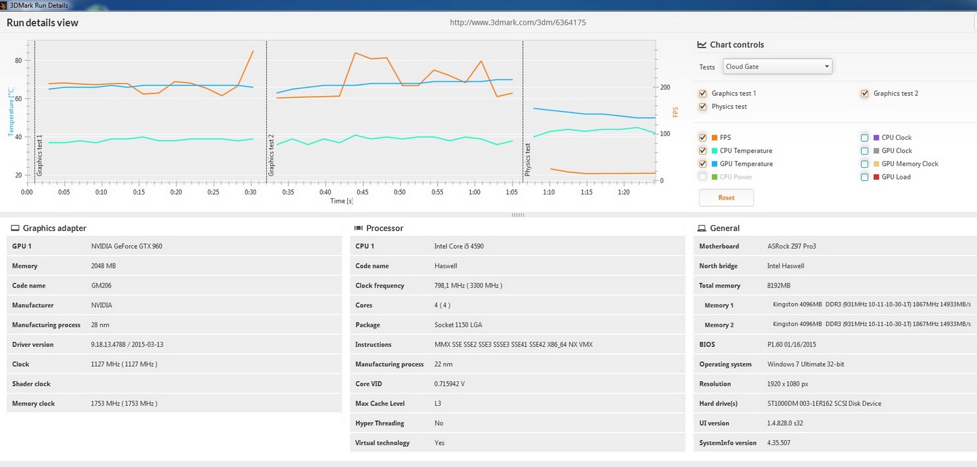Click the ST1000DM hard drive value
977x467 pixels.
click(x=824, y=404)
